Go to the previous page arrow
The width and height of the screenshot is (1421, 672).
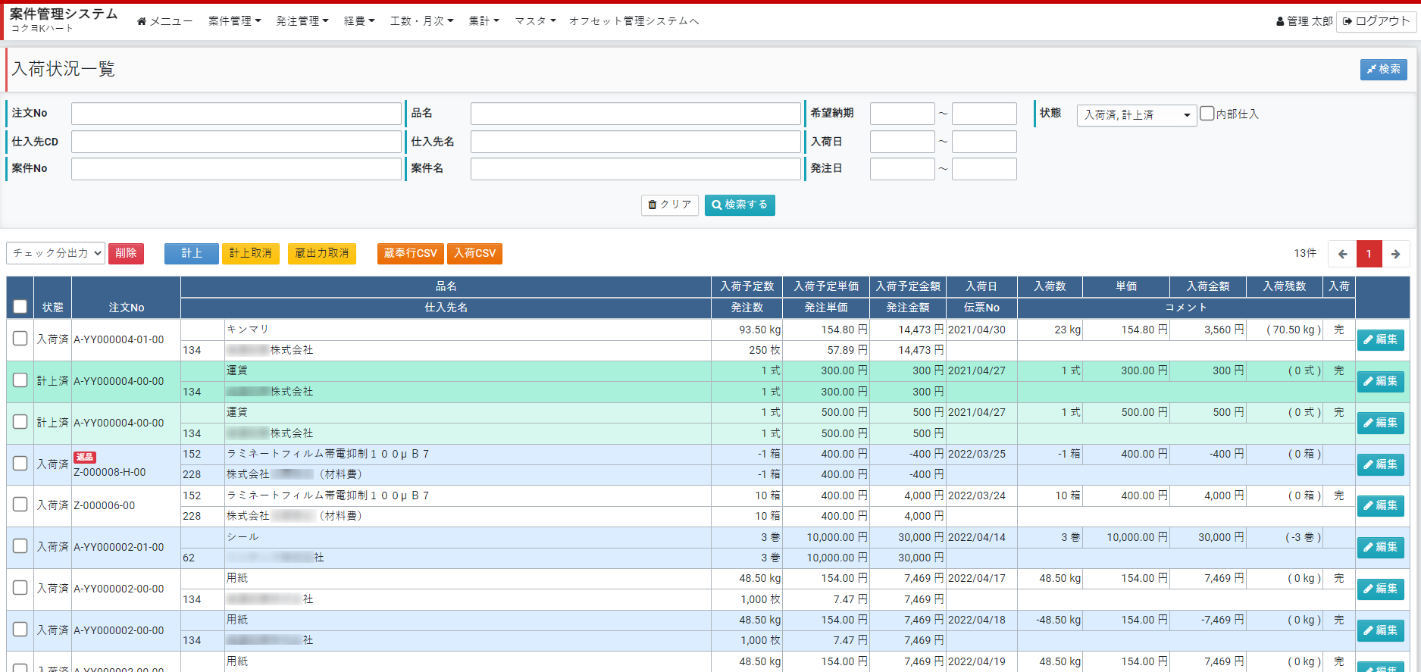1342,254
